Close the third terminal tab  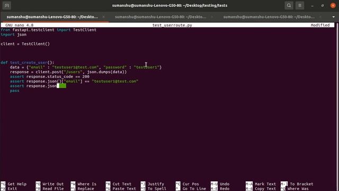(x=320, y=17)
